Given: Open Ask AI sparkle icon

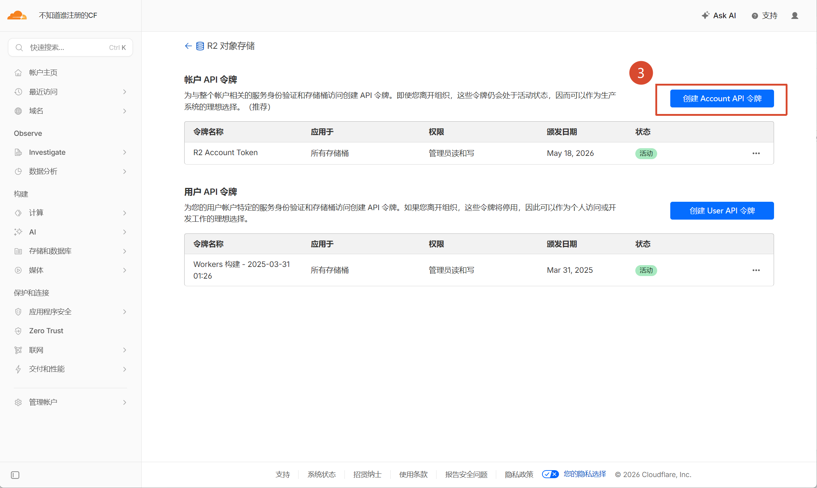Looking at the screenshot, I should tap(706, 15).
